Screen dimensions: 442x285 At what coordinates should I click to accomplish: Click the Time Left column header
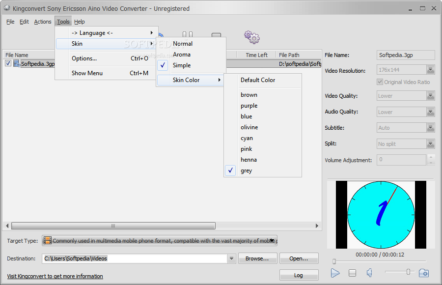tap(256, 55)
